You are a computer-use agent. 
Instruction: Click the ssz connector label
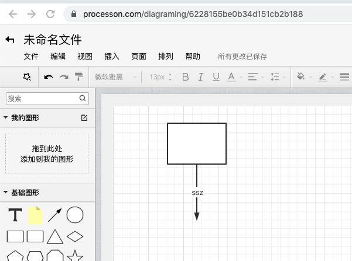[197, 193]
